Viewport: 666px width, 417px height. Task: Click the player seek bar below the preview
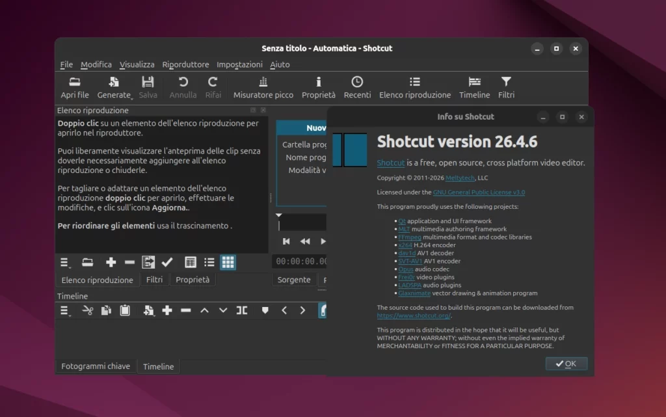point(302,221)
